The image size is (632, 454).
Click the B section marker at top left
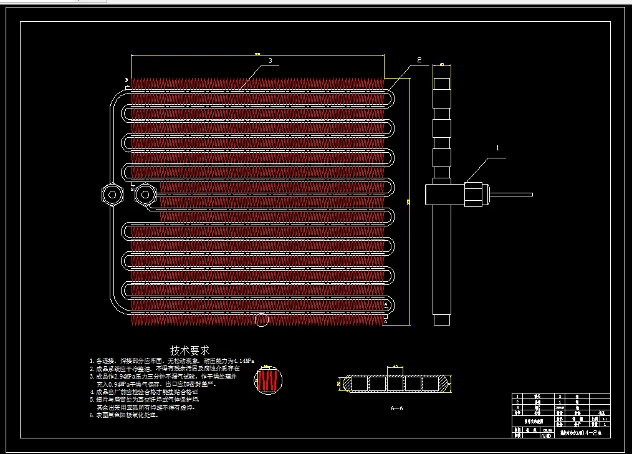point(127,80)
